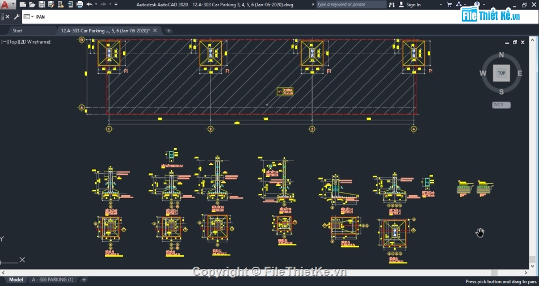The image size is (539, 286).
Task: Save the drawing with the Save icon
Action: point(41,5)
